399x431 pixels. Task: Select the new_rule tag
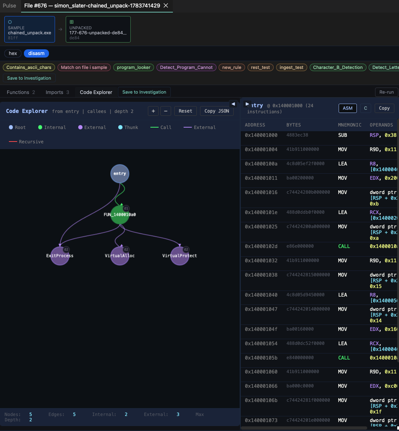[232, 67]
